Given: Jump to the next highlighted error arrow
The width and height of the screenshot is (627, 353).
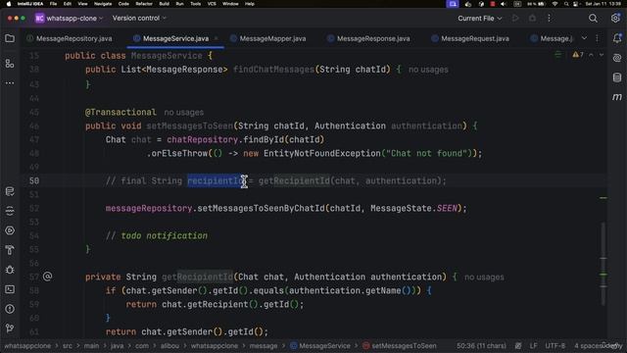Looking at the screenshot, I should coord(601,55).
